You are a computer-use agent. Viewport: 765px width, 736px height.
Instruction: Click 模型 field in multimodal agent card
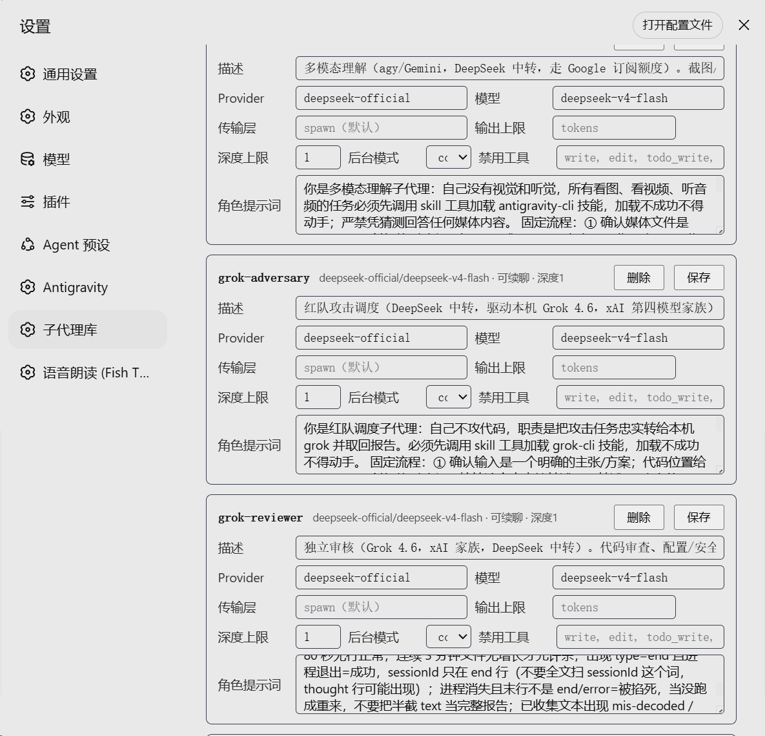pyautogui.click(x=638, y=98)
